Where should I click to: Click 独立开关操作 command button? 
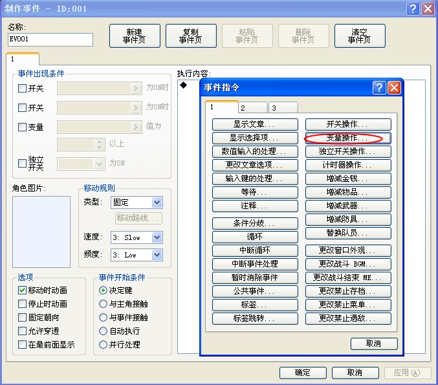click(x=348, y=151)
